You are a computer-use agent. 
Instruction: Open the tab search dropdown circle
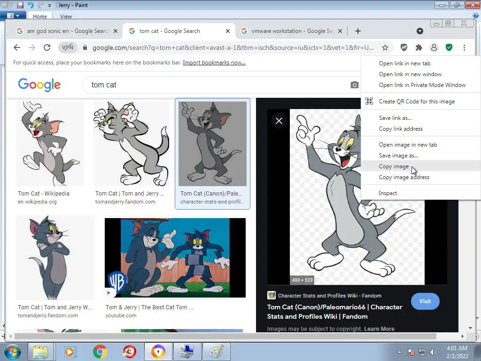point(420,31)
